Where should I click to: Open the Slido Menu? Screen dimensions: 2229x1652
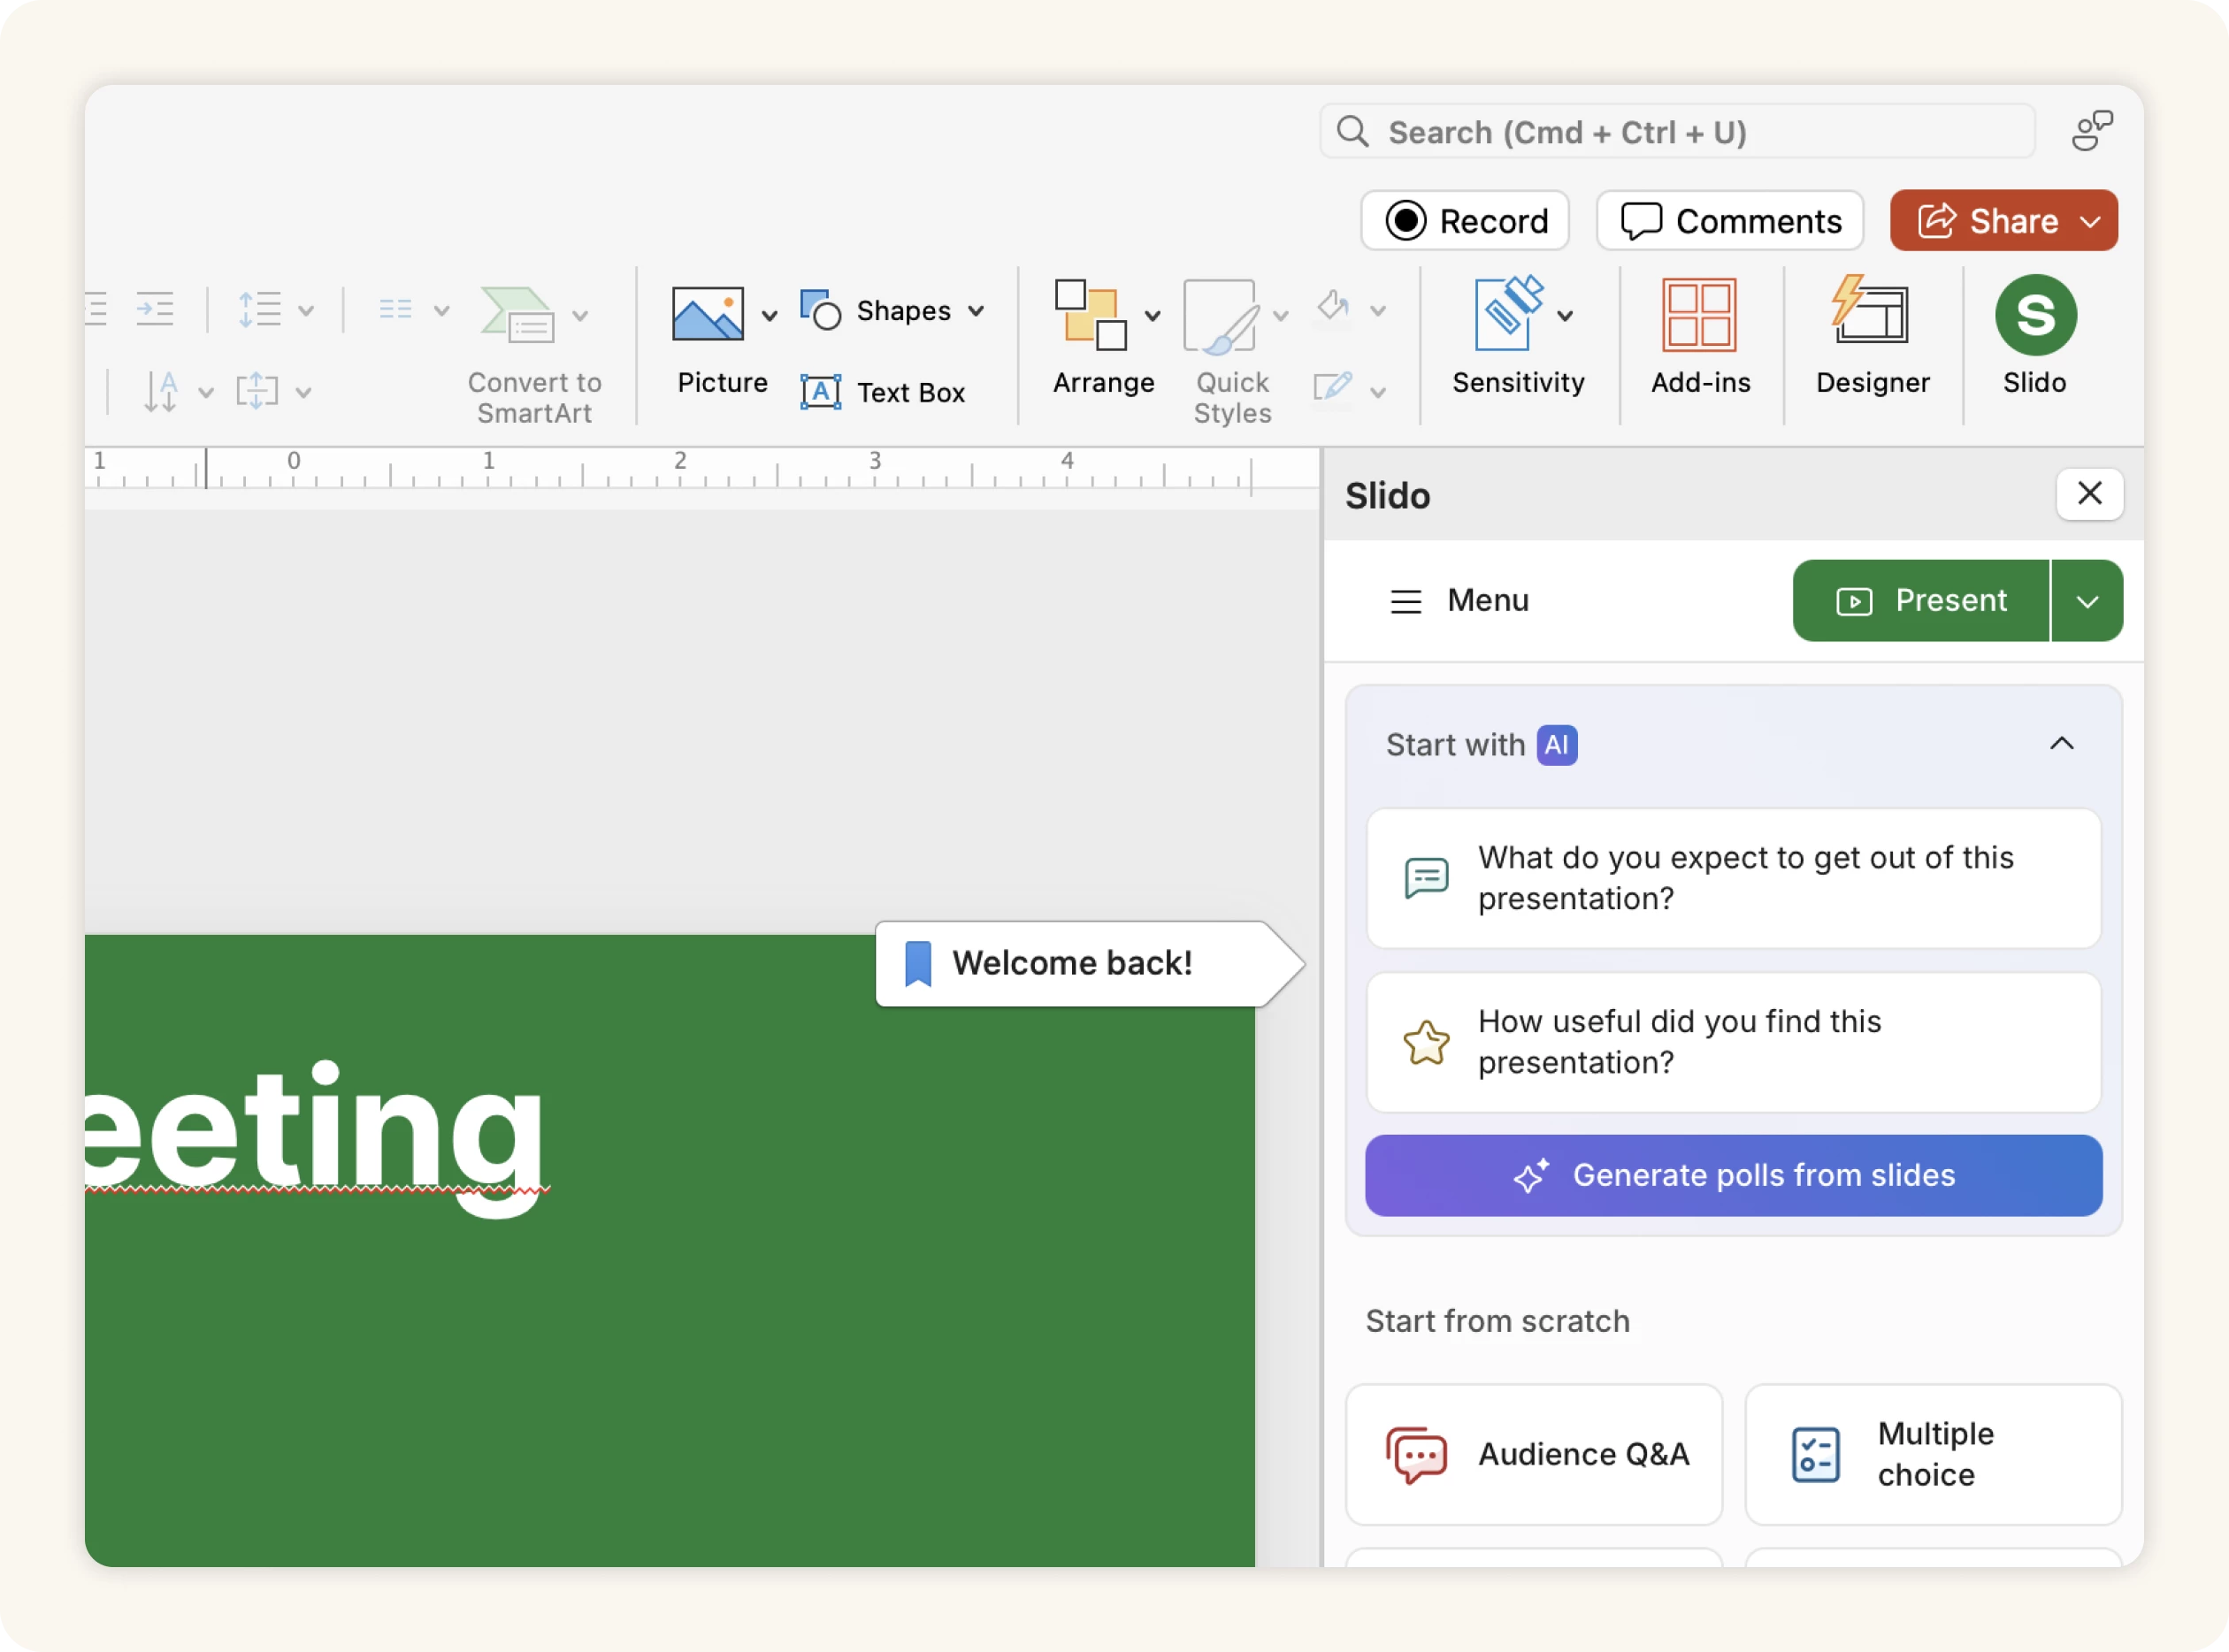click(1459, 601)
